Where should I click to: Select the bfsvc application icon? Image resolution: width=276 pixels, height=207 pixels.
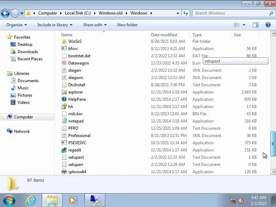coord(64,48)
